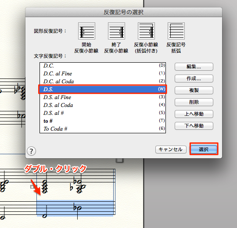Choose the end repeat barline icon
This screenshot has width=237, height=228.
(116, 31)
